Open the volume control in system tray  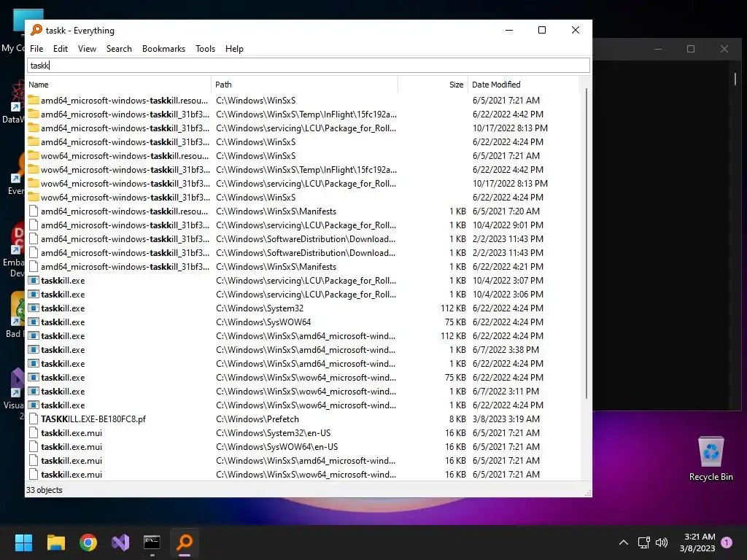(x=662, y=542)
